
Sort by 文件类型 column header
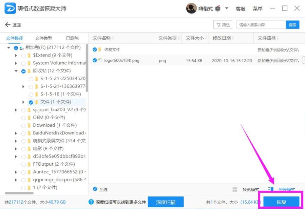[x=168, y=38]
